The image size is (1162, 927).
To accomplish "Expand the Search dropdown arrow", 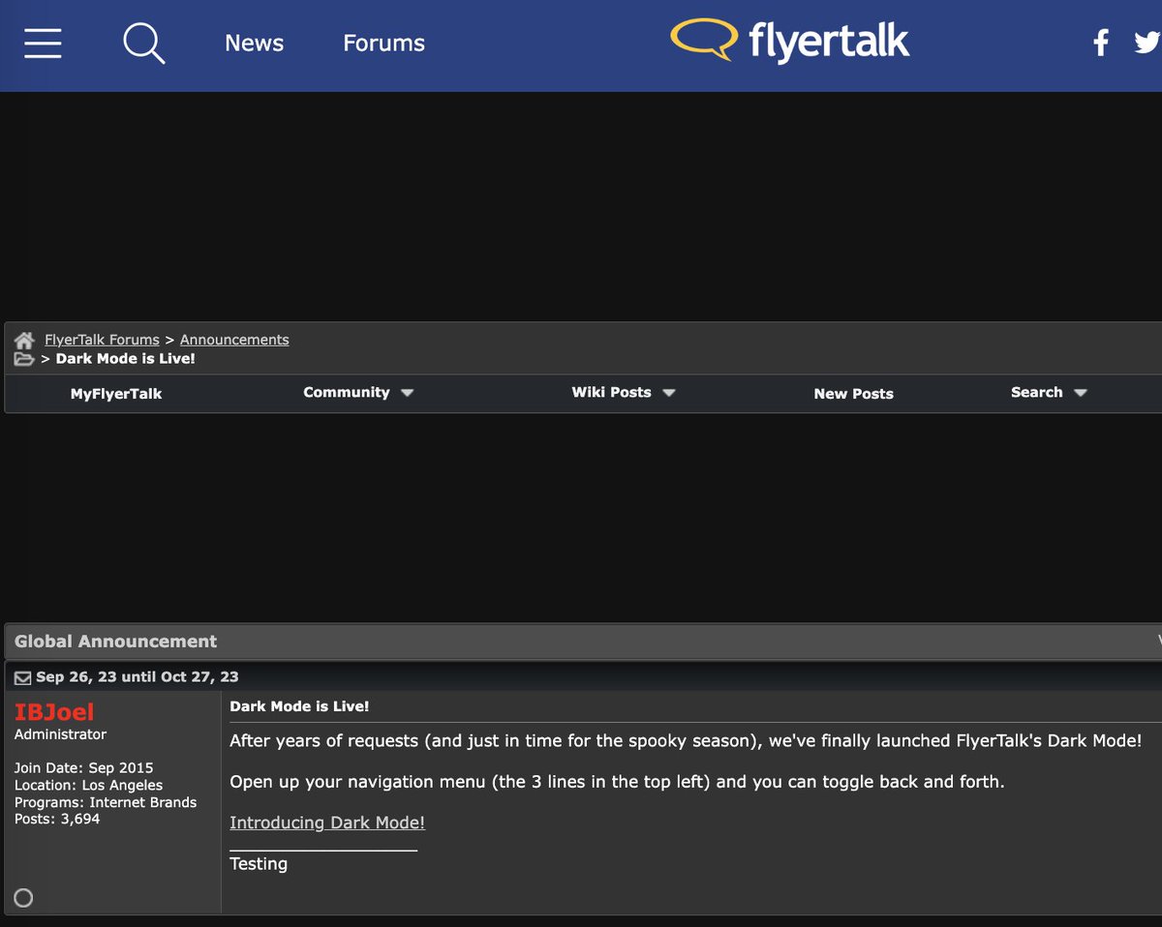I will coord(1081,393).
